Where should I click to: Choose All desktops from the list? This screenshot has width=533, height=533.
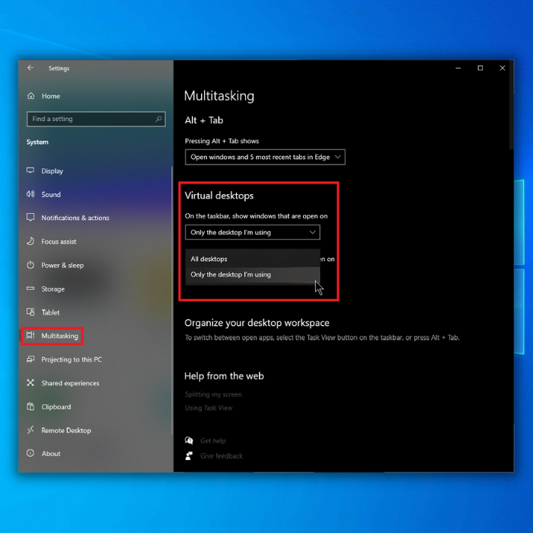tap(252, 259)
